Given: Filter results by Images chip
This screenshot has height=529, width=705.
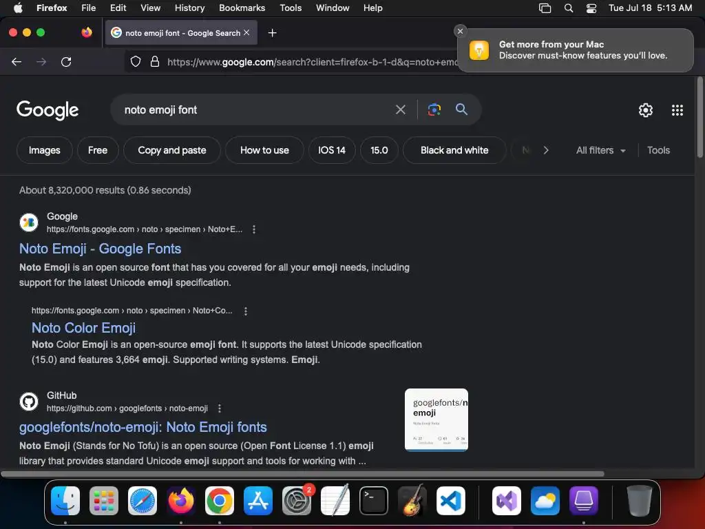Looking at the screenshot, I should tap(45, 150).
